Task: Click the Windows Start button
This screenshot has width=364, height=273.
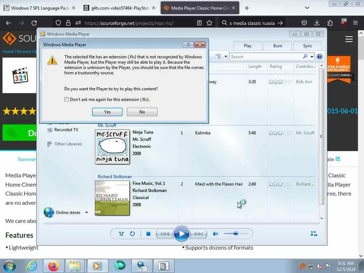Action: click(x=10, y=266)
